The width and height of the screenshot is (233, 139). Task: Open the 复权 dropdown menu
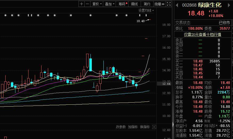pos(97,4)
